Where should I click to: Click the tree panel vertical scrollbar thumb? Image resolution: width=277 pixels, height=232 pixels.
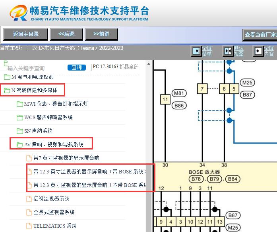(x=149, y=198)
